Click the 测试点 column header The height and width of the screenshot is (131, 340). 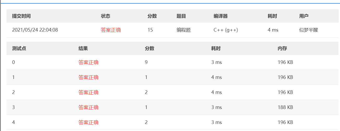[x=19, y=48]
